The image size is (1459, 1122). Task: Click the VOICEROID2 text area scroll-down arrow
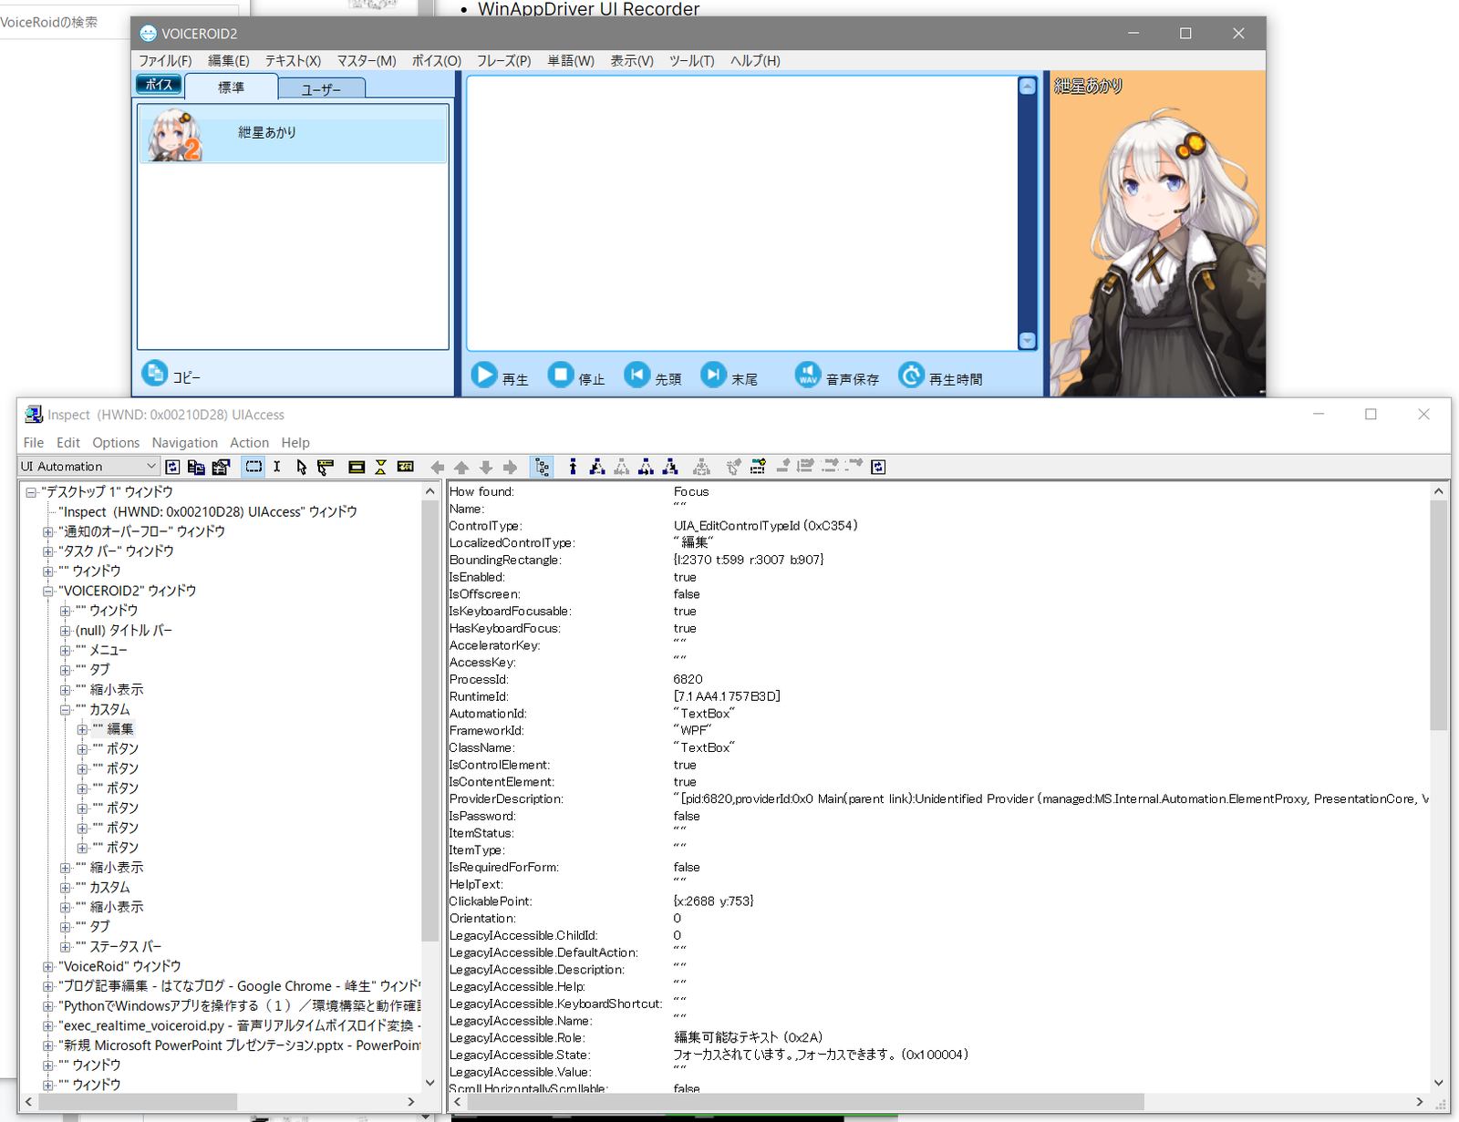[x=1027, y=341]
